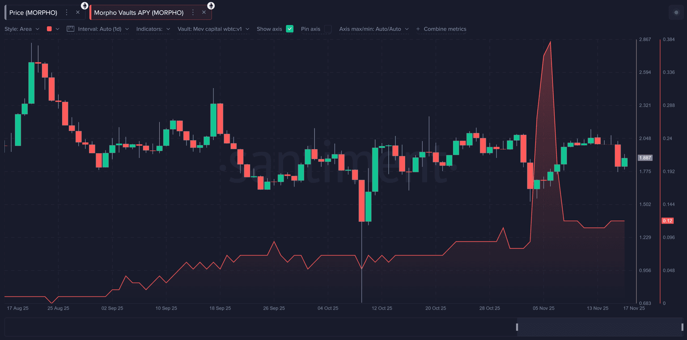
Task: Click Ethereum badge on Morpho Vaults APY tab
Action: pos(210,6)
